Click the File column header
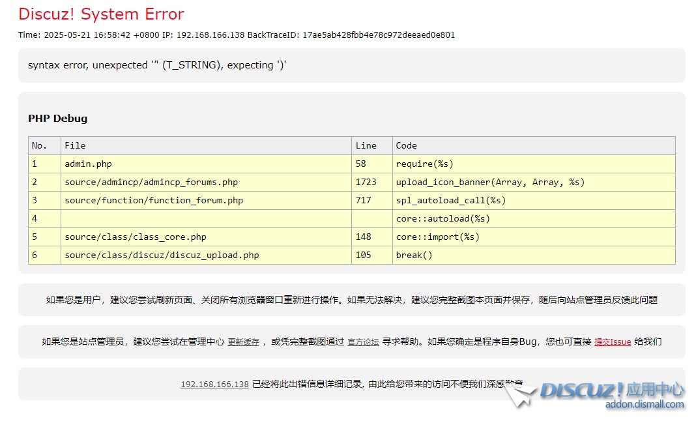 pyautogui.click(x=75, y=146)
